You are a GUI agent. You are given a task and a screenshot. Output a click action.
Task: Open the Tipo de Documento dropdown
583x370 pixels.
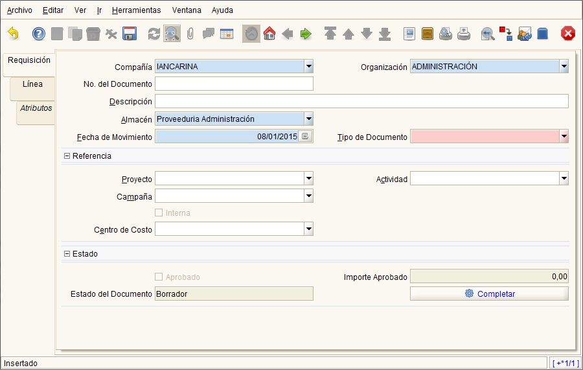point(564,137)
